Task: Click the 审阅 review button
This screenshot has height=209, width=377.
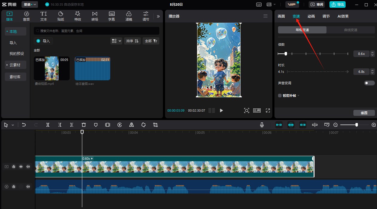Action: coord(317,4)
